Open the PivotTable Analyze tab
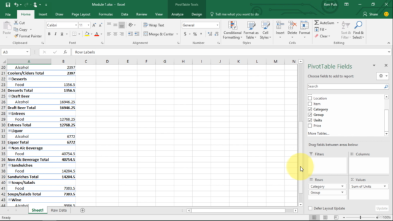Image resolution: width=393 pixels, height=221 pixels. 177,14
